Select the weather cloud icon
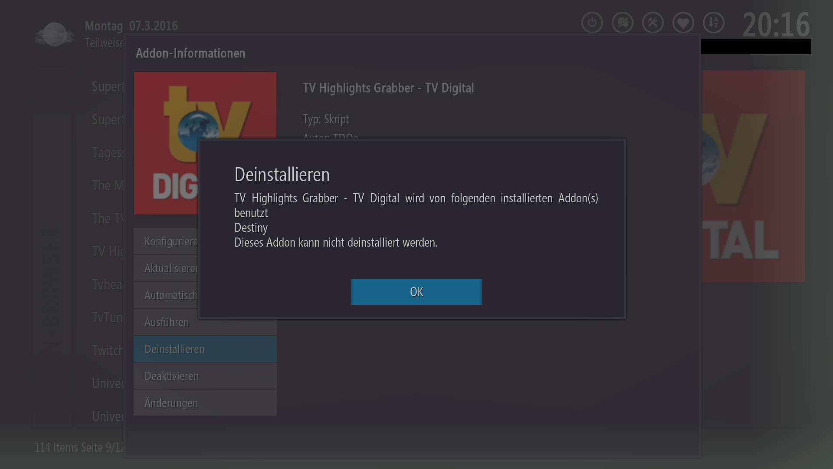The image size is (833, 469). coord(54,35)
